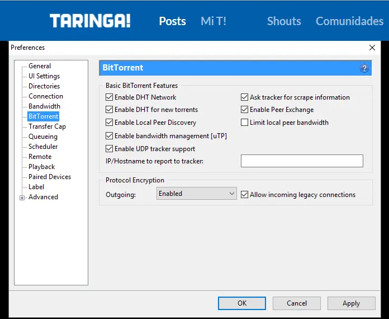Screen dimensions: 389x319
Task: Open the Shouts tab on Taringa
Action: click(x=284, y=21)
